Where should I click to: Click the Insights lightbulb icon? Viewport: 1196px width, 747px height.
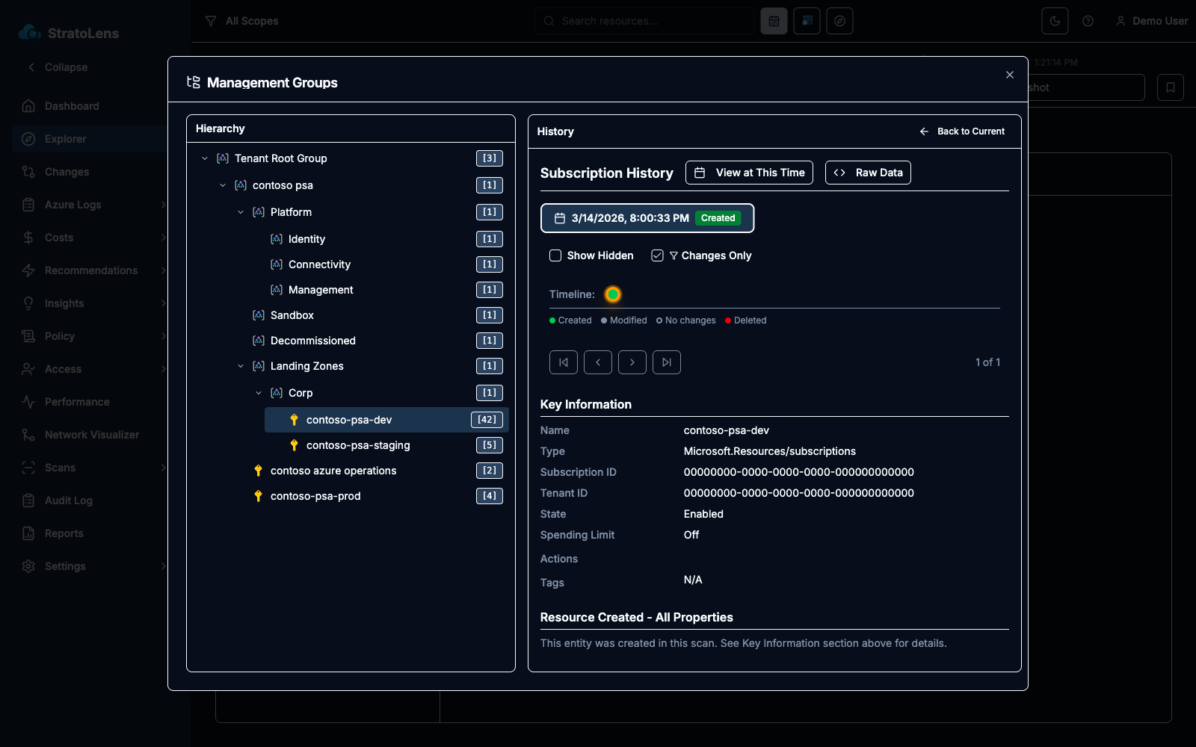[x=28, y=303]
